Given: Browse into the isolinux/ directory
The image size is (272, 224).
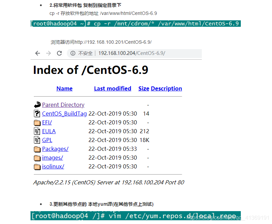Looking at the screenshot, I should 53,167.
